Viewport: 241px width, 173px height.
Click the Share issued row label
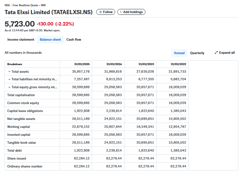[17, 159]
